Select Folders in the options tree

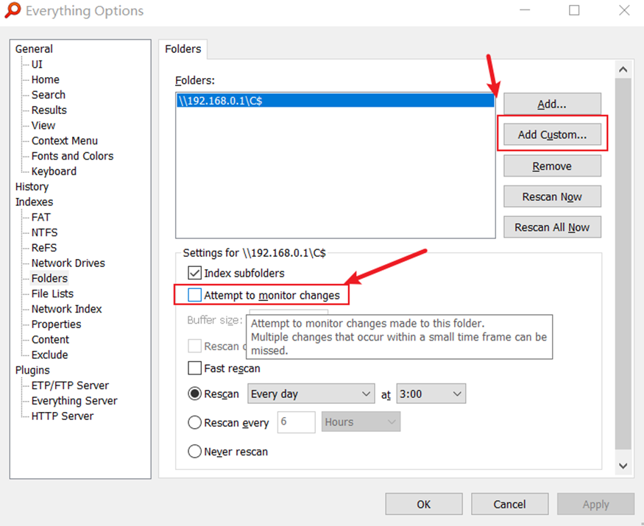coord(49,278)
